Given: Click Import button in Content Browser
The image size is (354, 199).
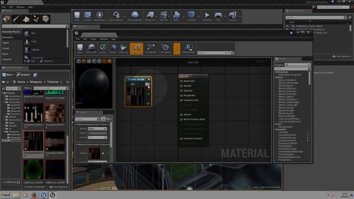Looking at the screenshot, I should tap(23, 75).
